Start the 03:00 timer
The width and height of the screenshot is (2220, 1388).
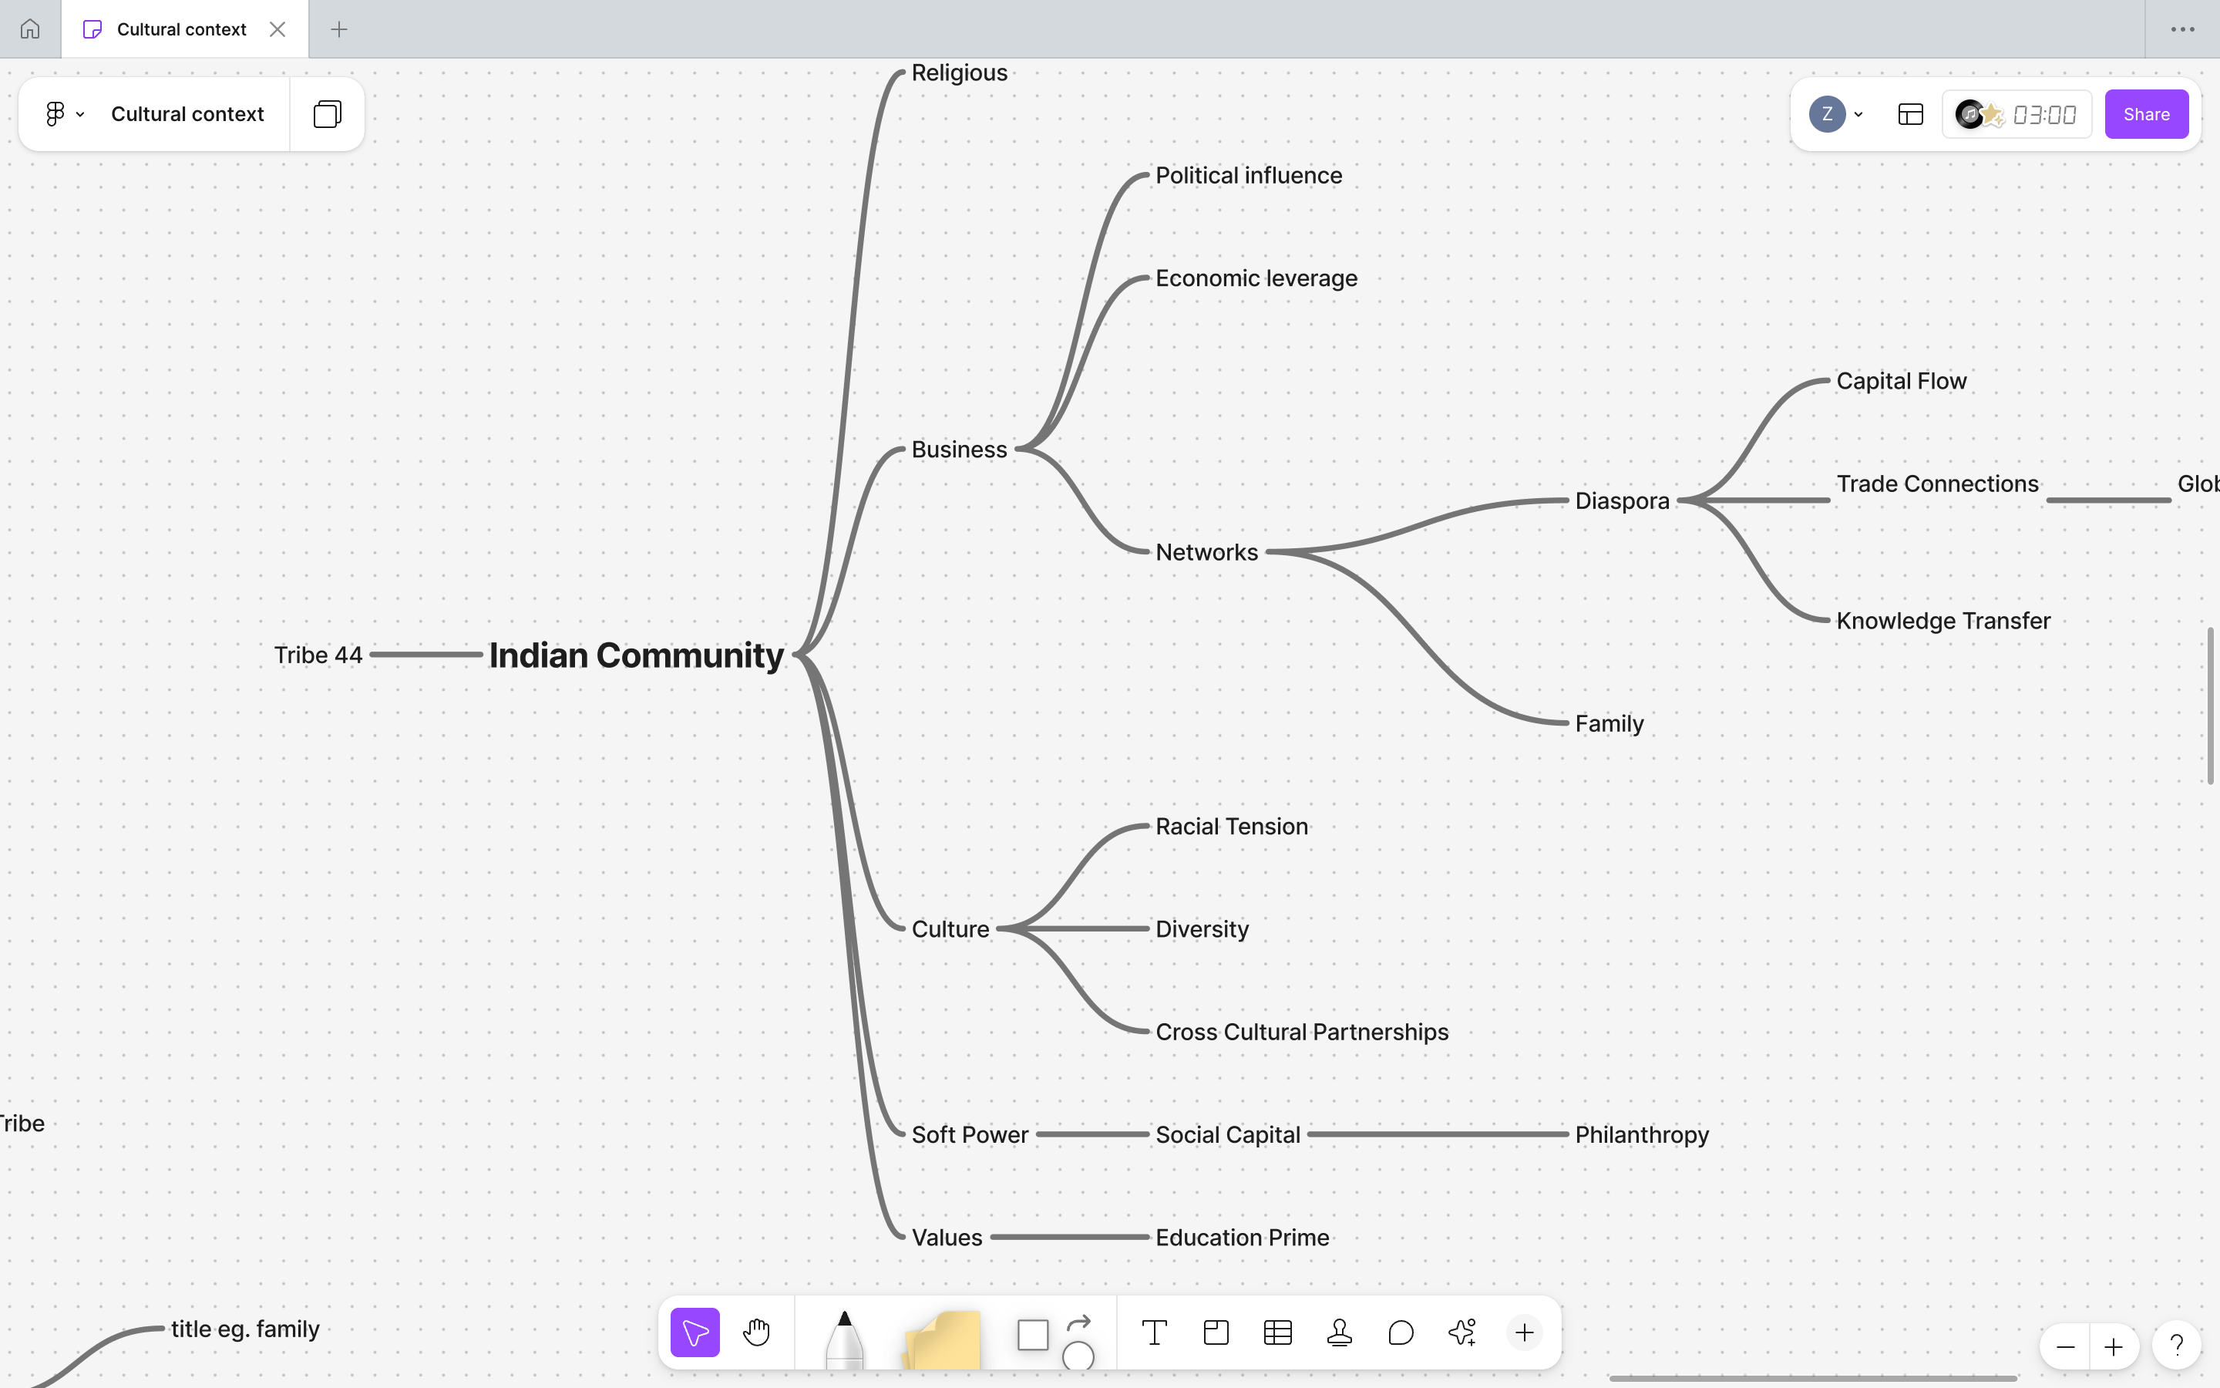click(x=2043, y=114)
